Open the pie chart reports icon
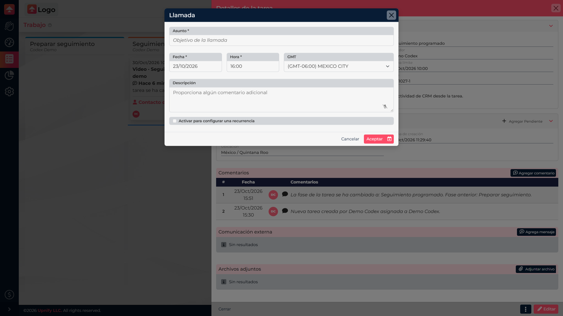Screen dimensions: 563x316 click(9, 75)
